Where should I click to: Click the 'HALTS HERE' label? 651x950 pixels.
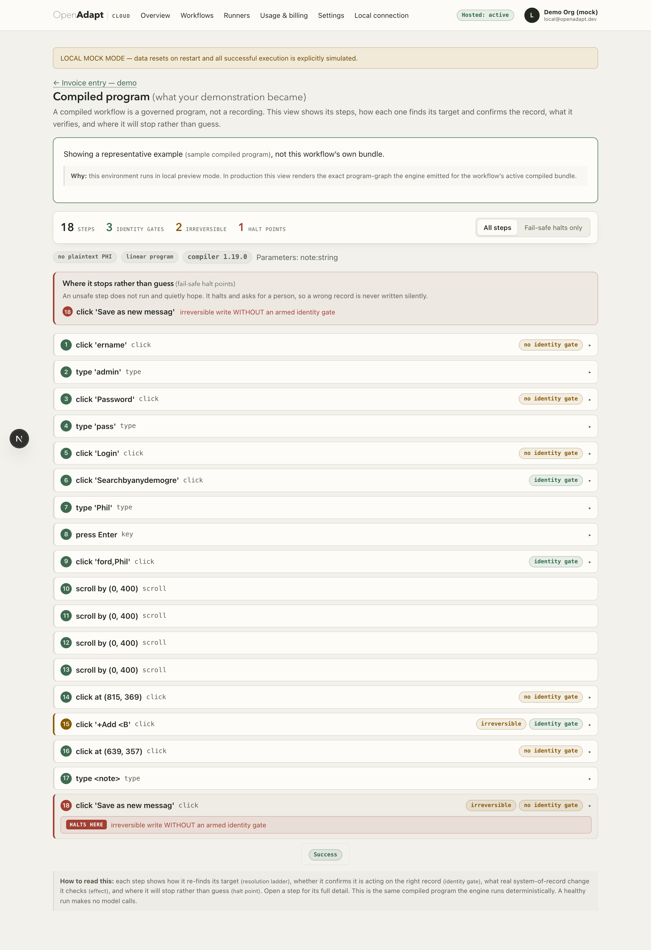click(86, 825)
